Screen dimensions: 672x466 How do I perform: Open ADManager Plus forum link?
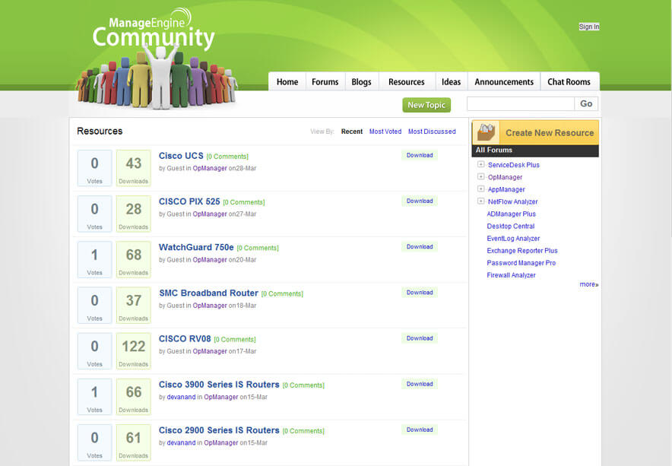(x=511, y=214)
